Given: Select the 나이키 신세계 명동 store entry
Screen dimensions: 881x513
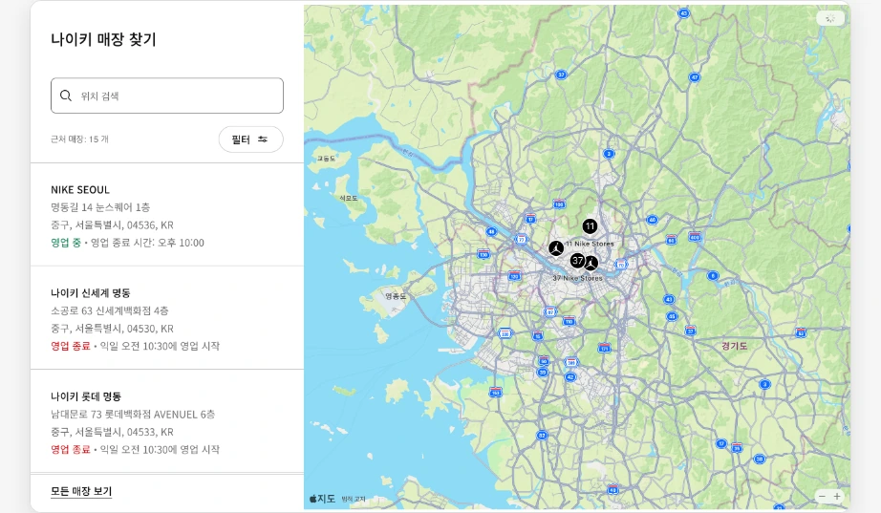Looking at the screenshot, I should [x=167, y=318].
